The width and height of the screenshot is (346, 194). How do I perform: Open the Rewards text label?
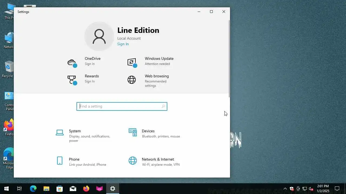point(92,76)
